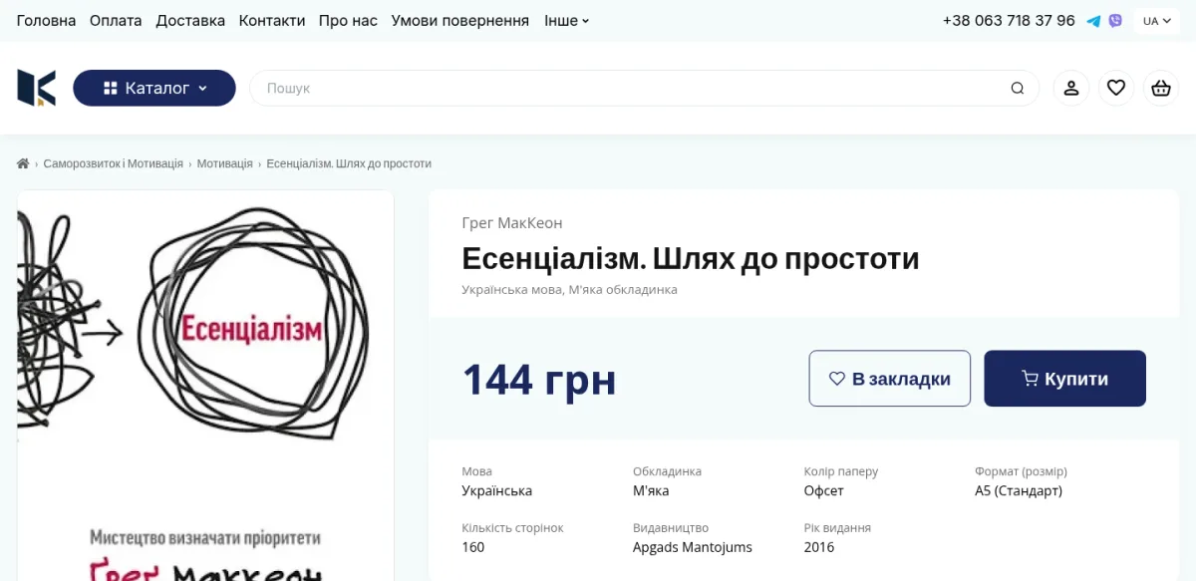
Task: Open the Оплата page
Action: coord(116,21)
